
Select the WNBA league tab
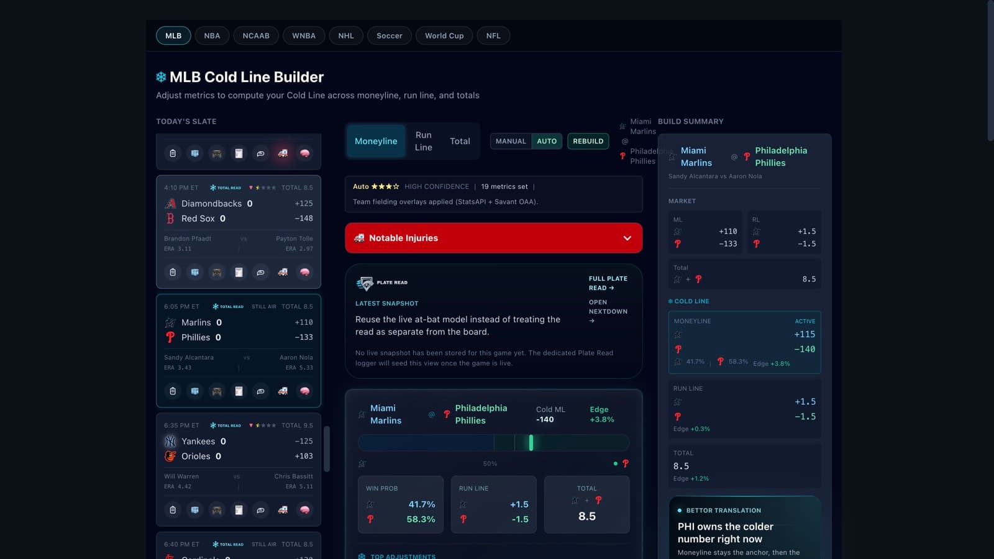click(x=304, y=35)
